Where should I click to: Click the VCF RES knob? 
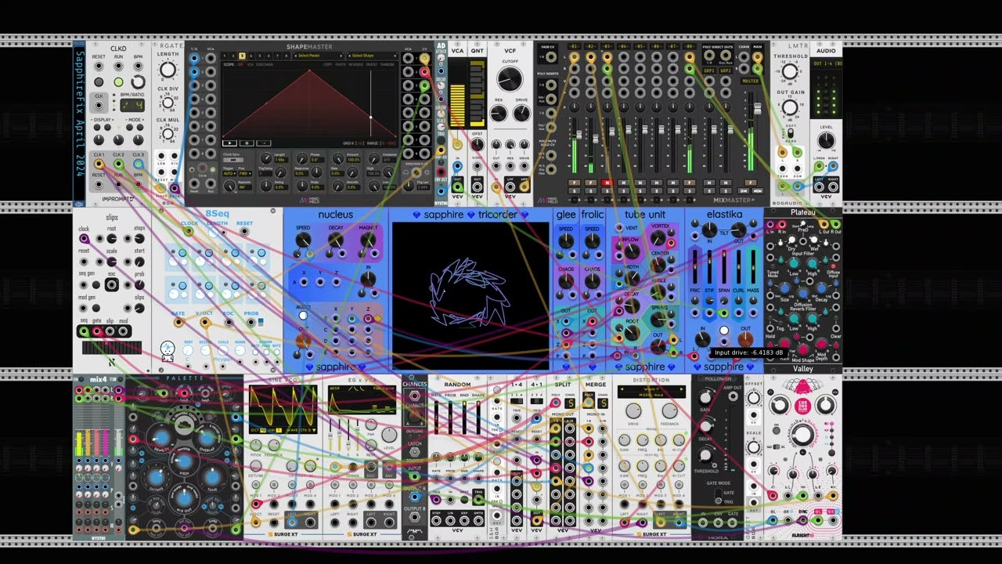pyautogui.click(x=499, y=114)
